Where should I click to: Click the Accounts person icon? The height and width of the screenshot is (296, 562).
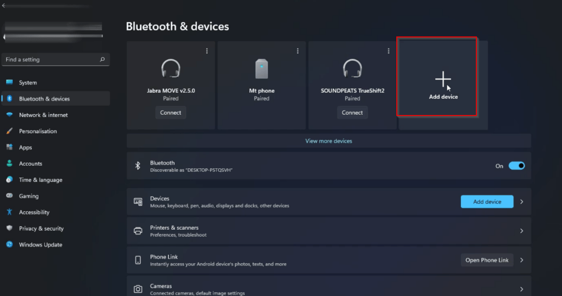(x=9, y=163)
